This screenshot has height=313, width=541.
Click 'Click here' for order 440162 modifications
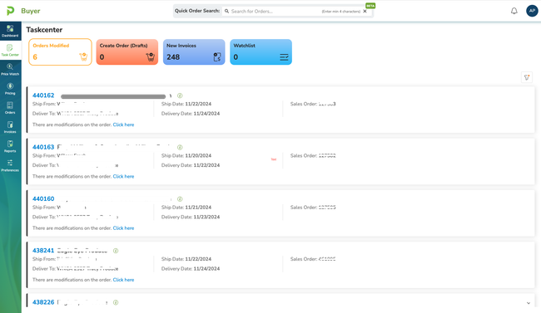(x=123, y=125)
